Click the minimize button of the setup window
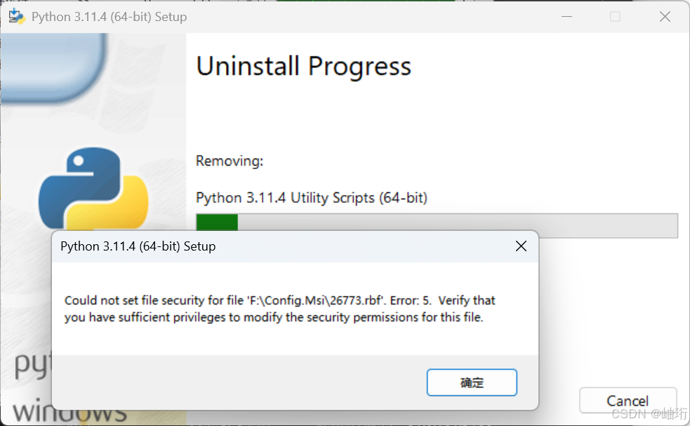This screenshot has width=690, height=426. [x=566, y=15]
